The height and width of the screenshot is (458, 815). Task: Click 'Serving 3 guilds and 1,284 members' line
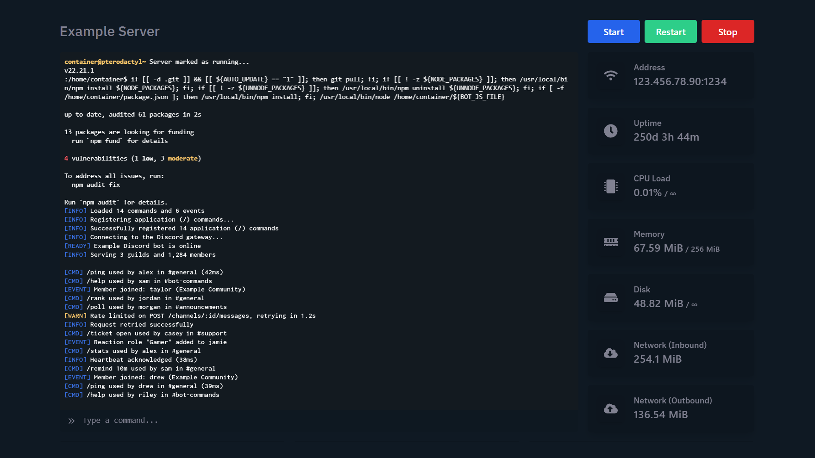[140, 254]
